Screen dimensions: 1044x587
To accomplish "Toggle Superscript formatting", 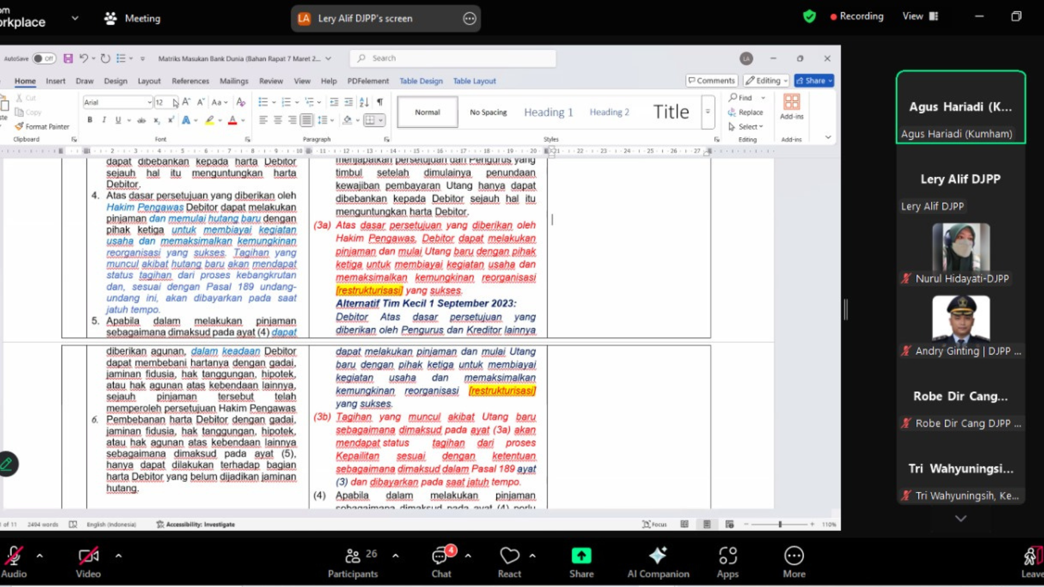I will [x=171, y=120].
